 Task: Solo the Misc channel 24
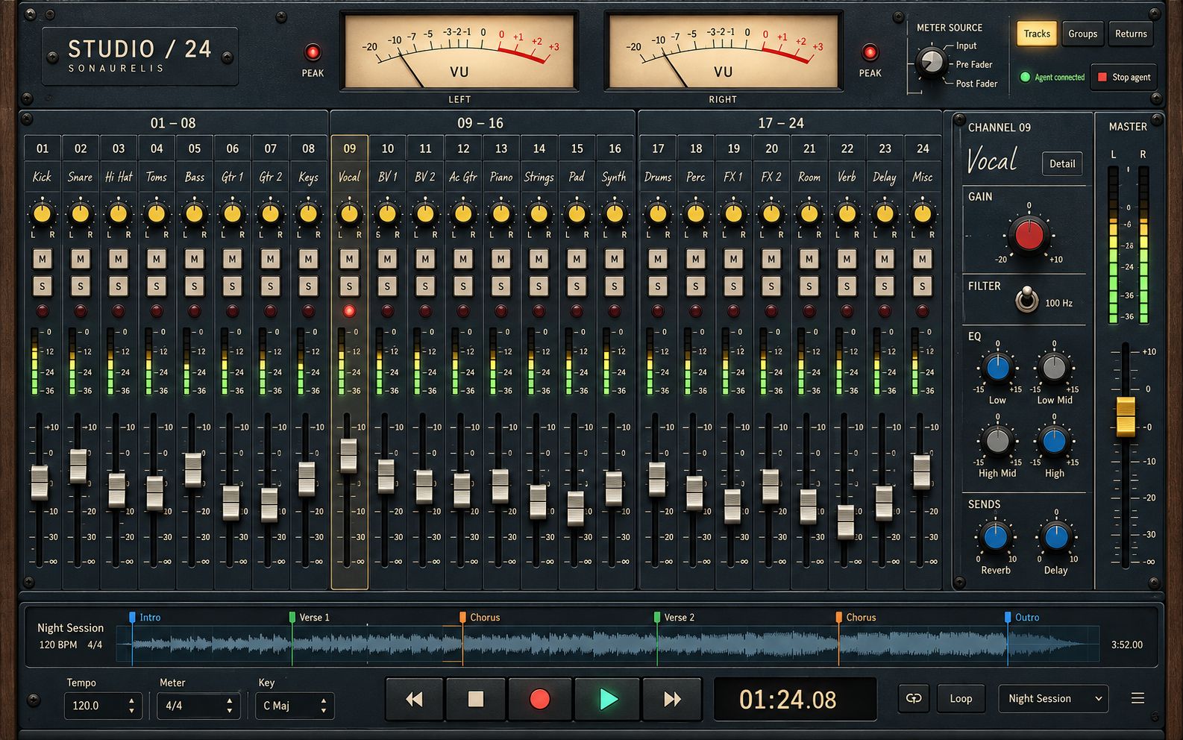923,286
